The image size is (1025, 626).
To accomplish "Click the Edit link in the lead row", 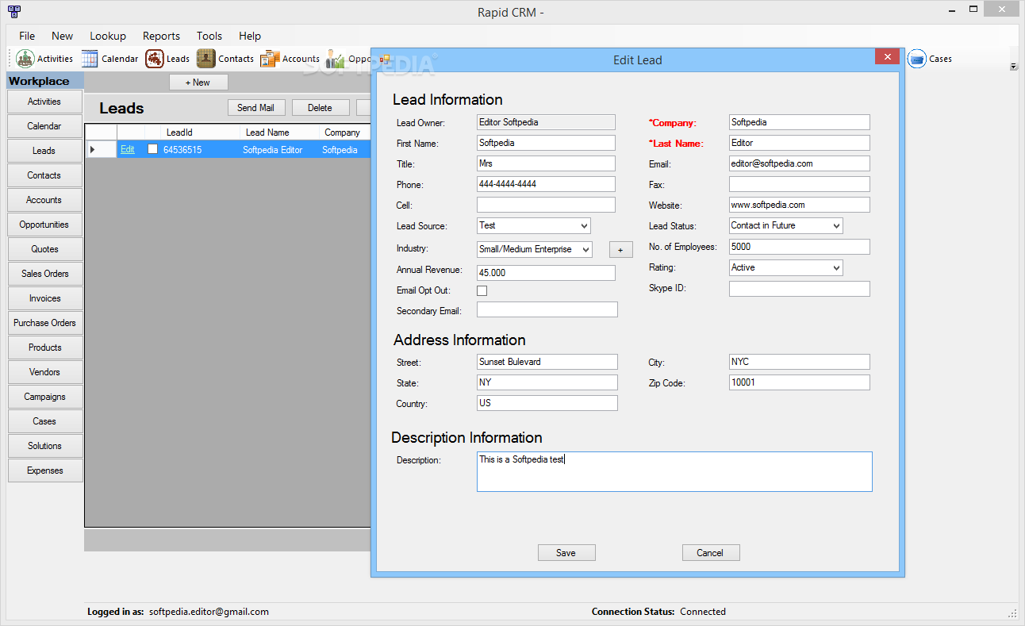I will coord(128,149).
